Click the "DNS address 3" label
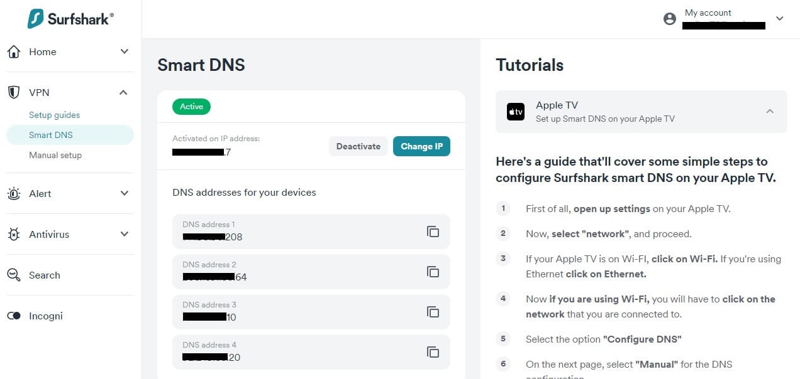 click(x=209, y=304)
